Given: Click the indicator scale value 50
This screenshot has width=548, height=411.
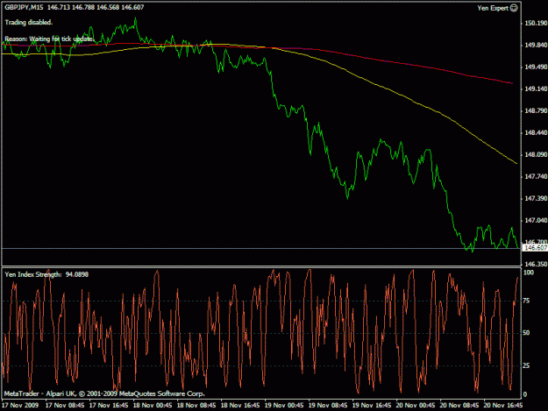Looking at the screenshot, I should coord(526,333).
